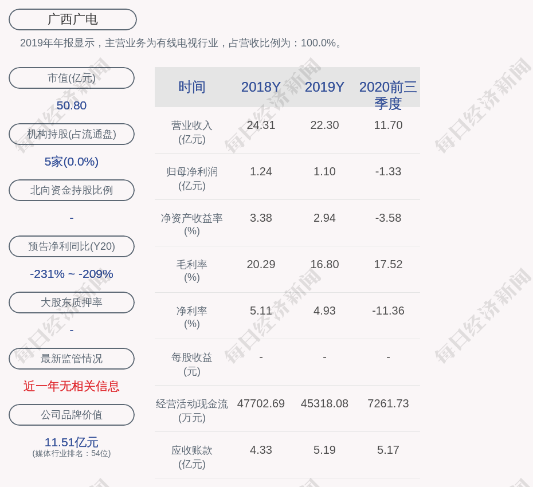Select net profit value 1.10
The width and height of the screenshot is (533, 487).
tap(324, 171)
